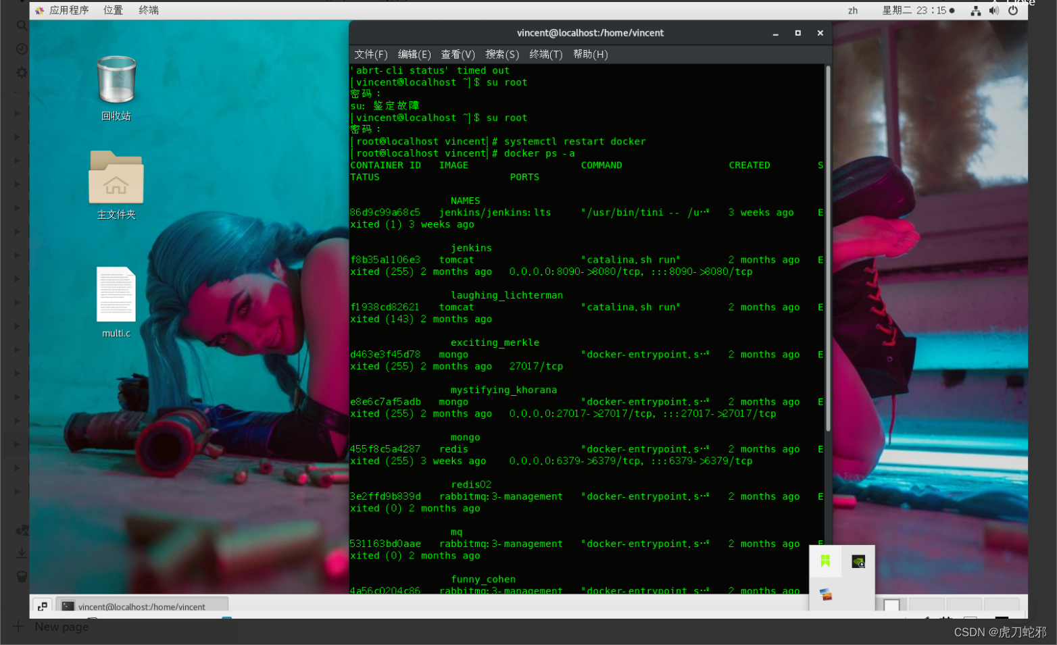The width and height of the screenshot is (1057, 645).
Task: Click image name jenkins/jenkins:lts
Action: pos(495,212)
